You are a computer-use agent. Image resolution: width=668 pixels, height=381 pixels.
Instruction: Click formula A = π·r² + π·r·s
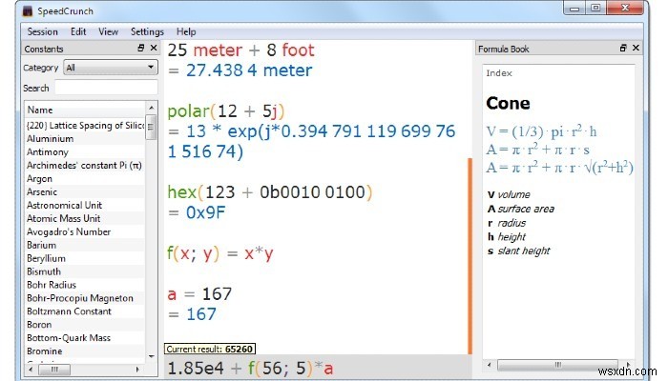pos(537,150)
